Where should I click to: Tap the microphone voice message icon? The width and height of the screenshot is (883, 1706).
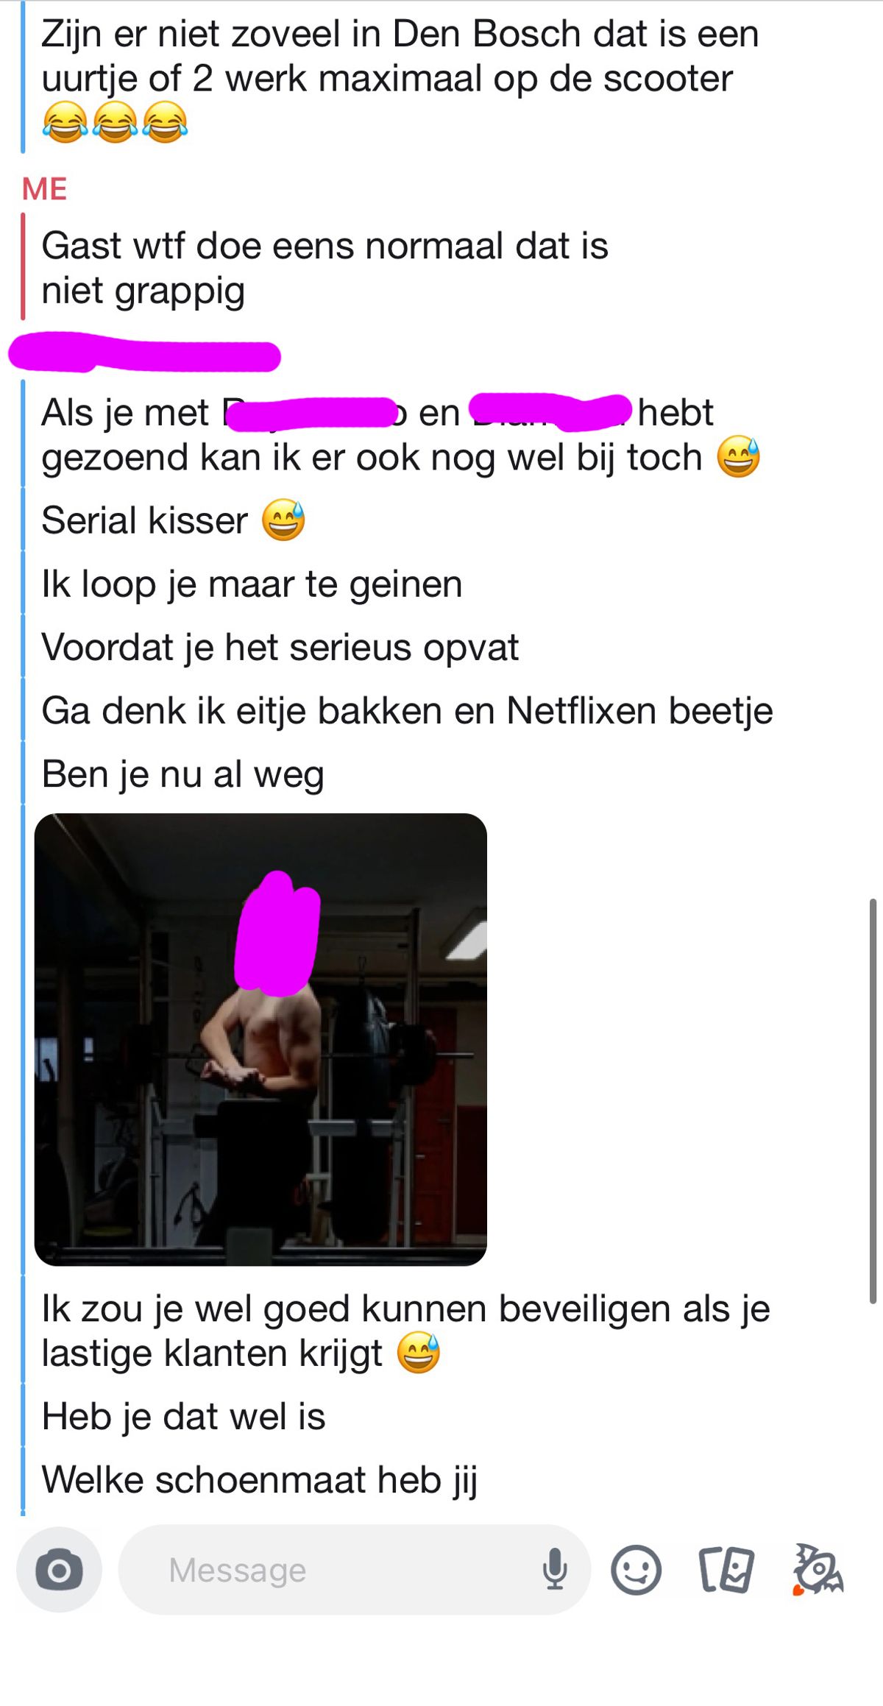(555, 1570)
